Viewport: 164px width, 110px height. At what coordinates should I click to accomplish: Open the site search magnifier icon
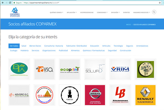[x=154, y=12]
